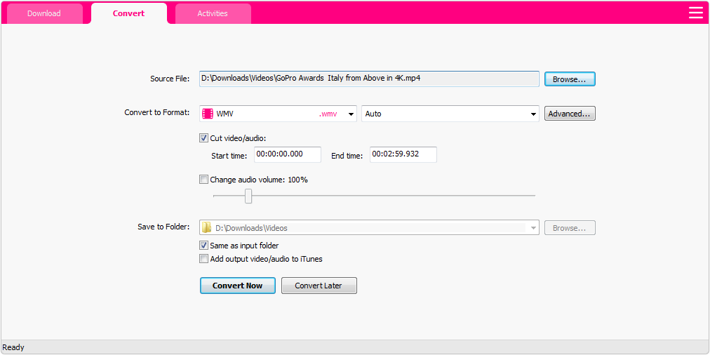Expand the WMV format dropdown
The width and height of the screenshot is (710, 355).
(351, 114)
